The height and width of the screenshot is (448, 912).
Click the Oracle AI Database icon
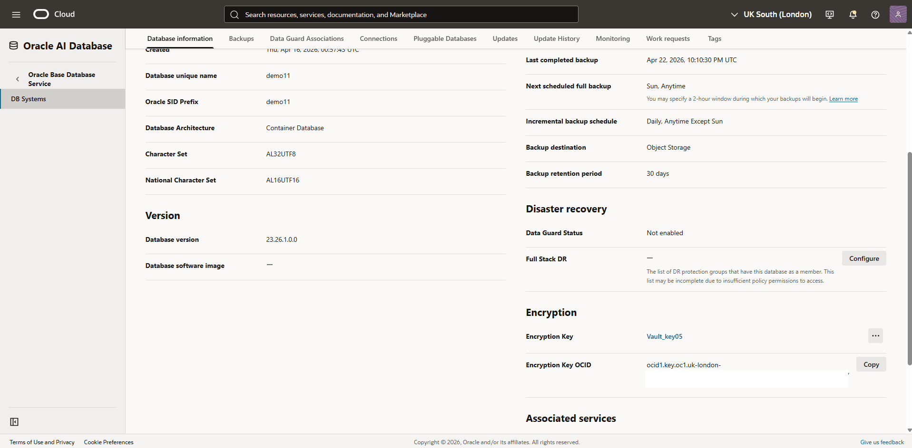coord(14,46)
